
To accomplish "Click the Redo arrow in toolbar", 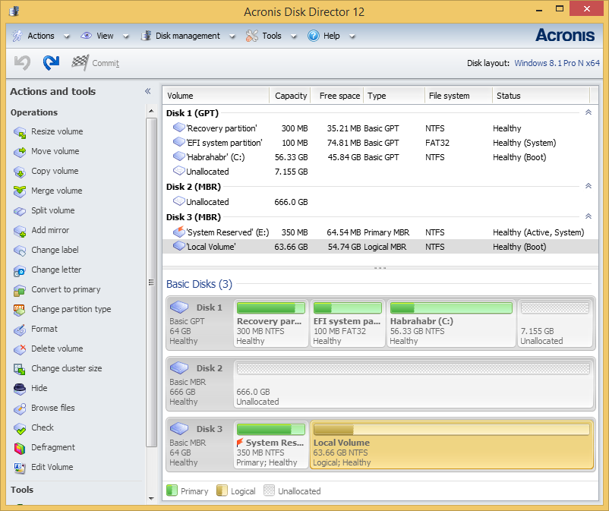I will [51, 63].
